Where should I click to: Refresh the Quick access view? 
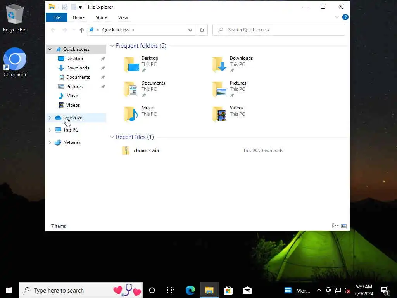[202, 30]
